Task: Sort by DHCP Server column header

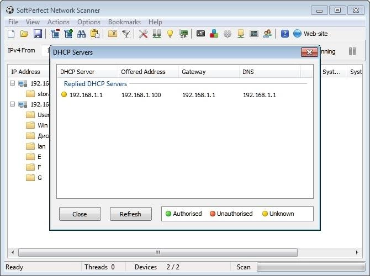Action: [87, 72]
